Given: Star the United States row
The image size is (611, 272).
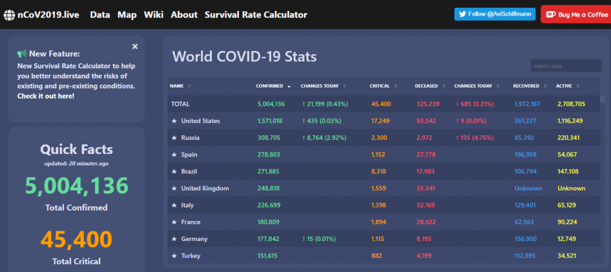Looking at the screenshot, I should click(x=174, y=121).
